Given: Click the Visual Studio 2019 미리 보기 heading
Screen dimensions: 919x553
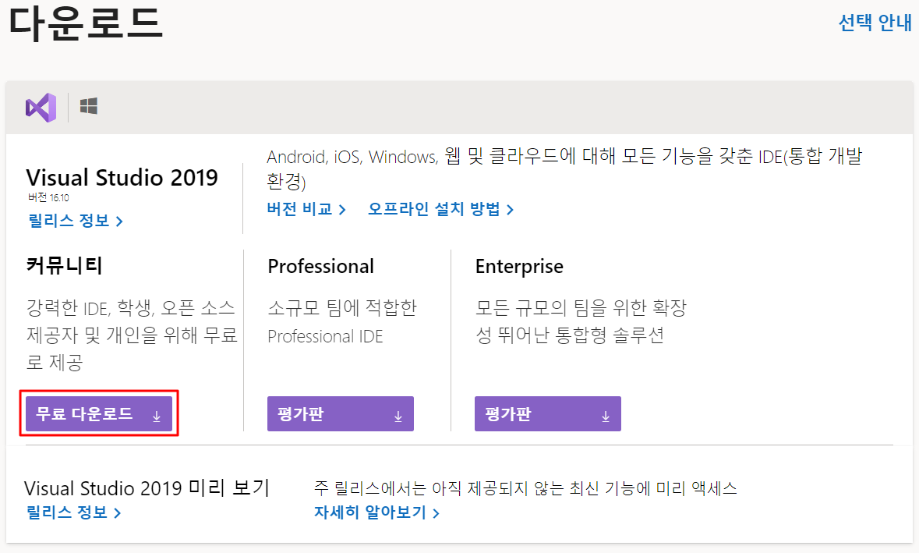Looking at the screenshot, I should [x=147, y=489].
